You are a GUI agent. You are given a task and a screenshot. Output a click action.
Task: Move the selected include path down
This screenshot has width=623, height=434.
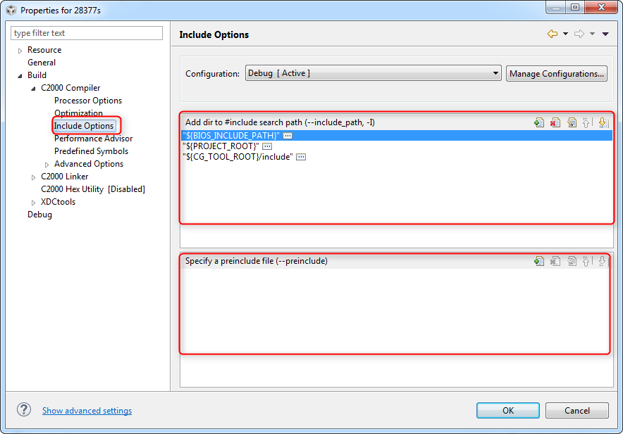point(603,122)
